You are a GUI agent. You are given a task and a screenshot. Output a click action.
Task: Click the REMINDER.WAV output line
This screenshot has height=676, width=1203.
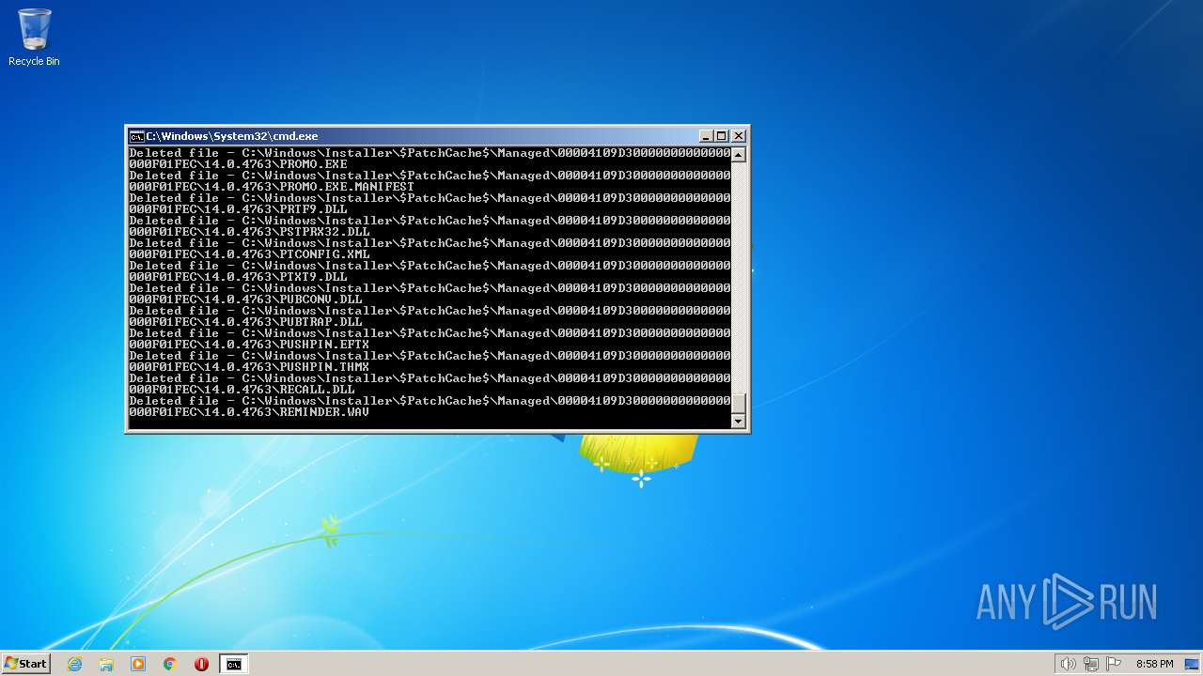tap(249, 412)
